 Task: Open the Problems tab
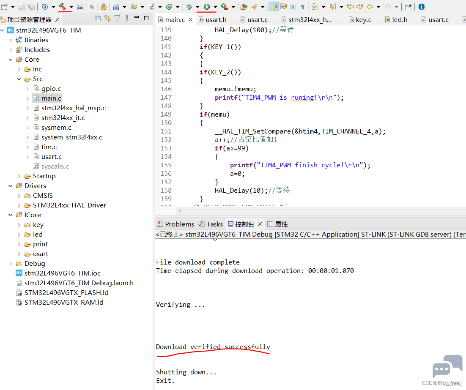175,224
